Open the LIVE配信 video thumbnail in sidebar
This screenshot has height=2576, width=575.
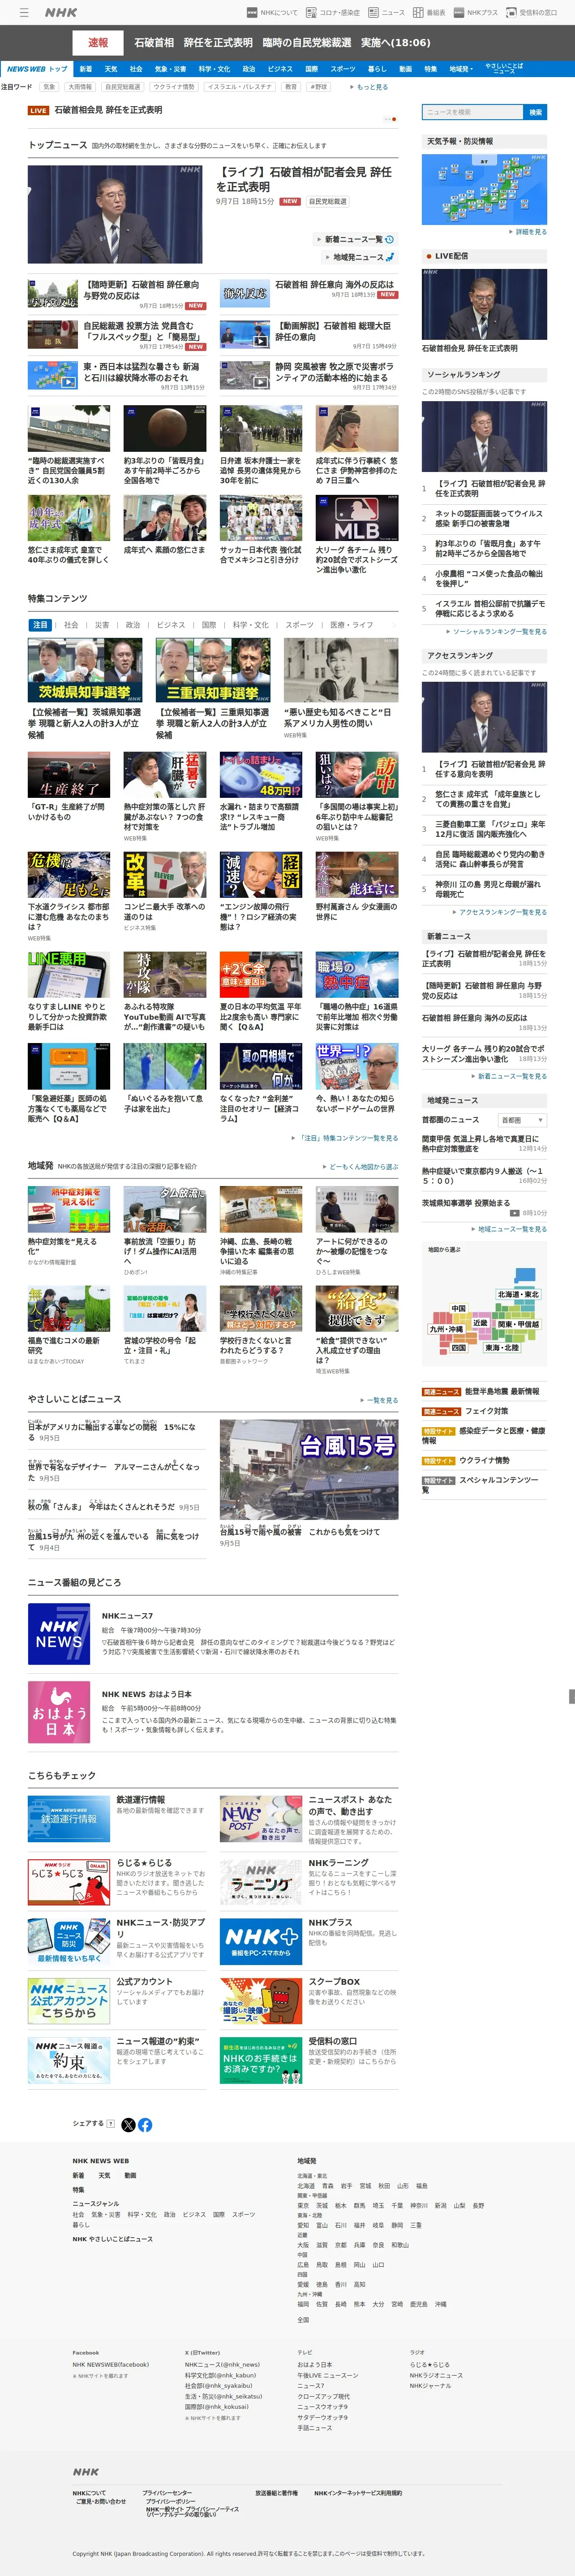(484, 305)
